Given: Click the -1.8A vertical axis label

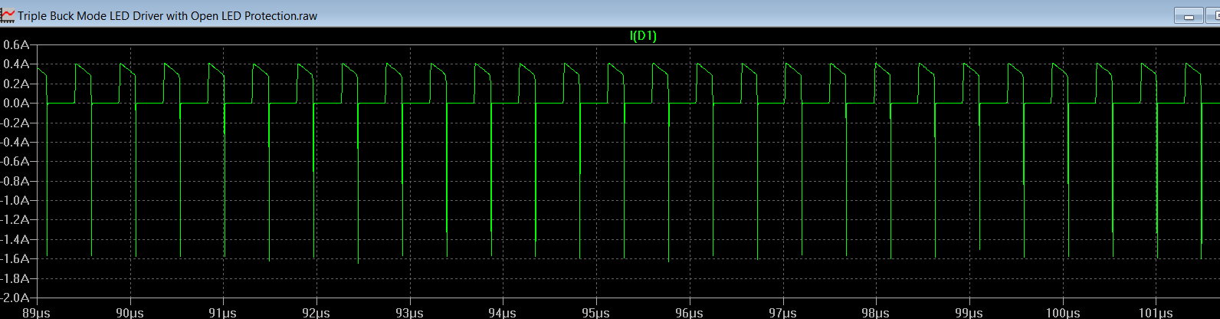Looking at the screenshot, I should click(x=15, y=278).
